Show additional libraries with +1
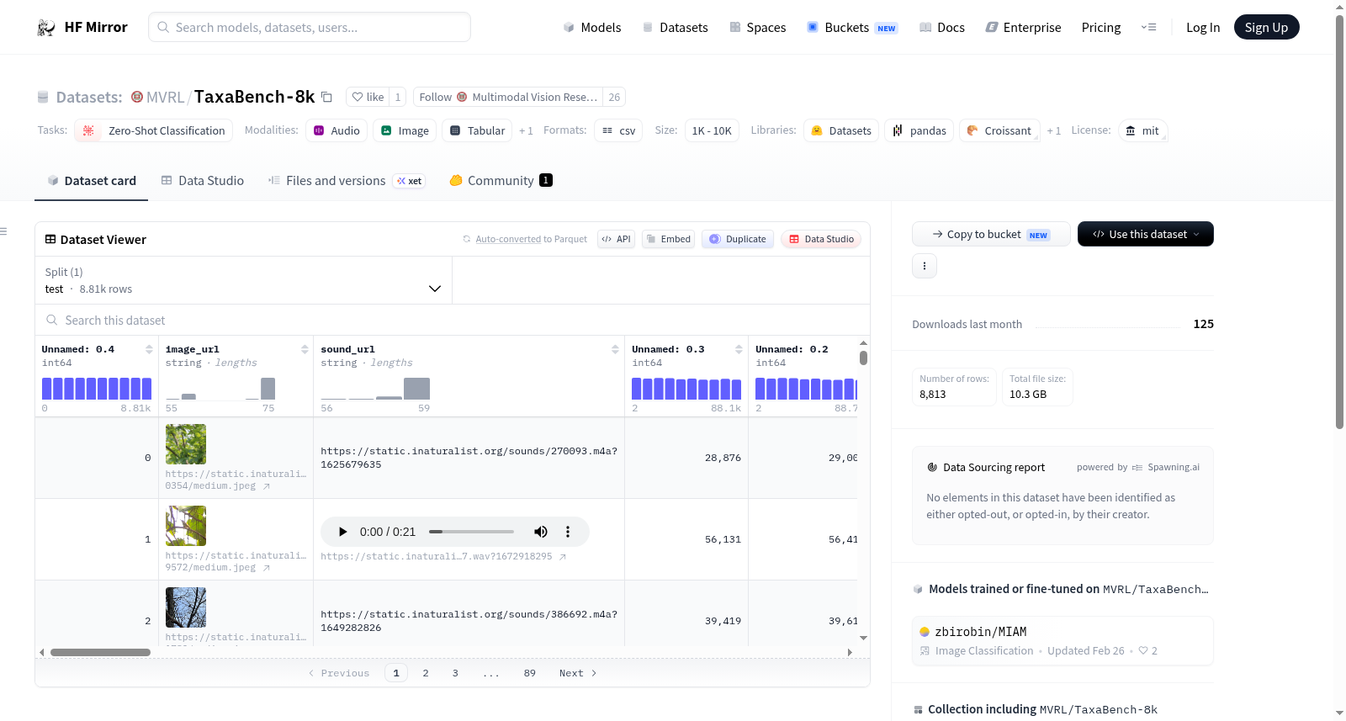The height and width of the screenshot is (721, 1346). point(1053,131)
